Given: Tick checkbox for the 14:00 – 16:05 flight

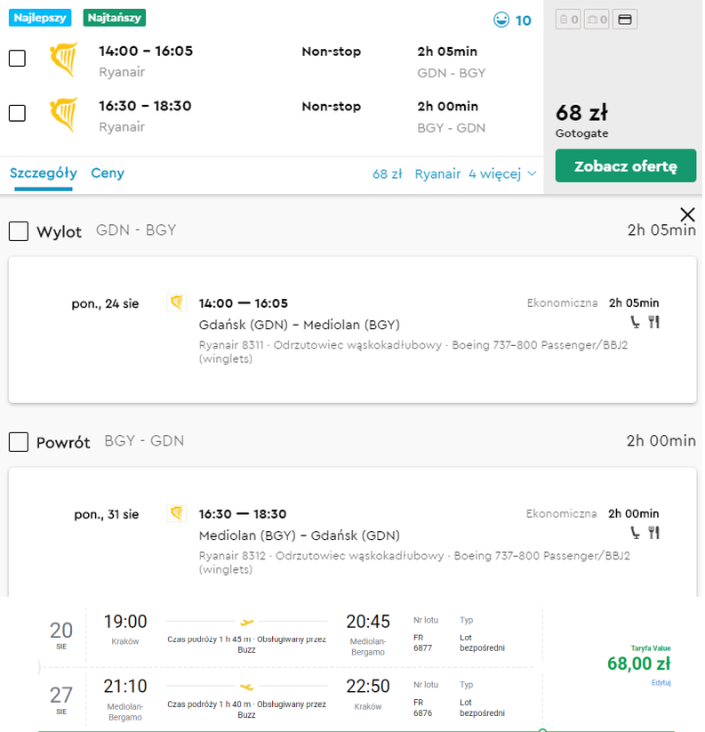Looking at the screenshot, I should click(17, 59).
